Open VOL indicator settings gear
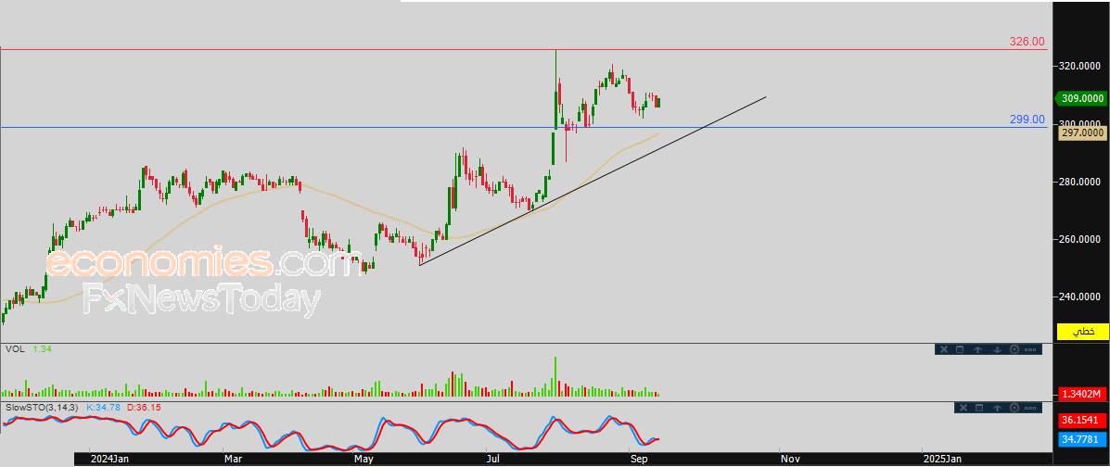1110x467 pixels. (1014, 349)
